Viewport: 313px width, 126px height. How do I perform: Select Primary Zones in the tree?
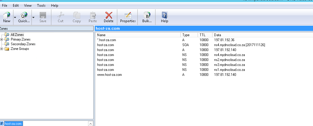pyautogui.click(x=20, y=39)
